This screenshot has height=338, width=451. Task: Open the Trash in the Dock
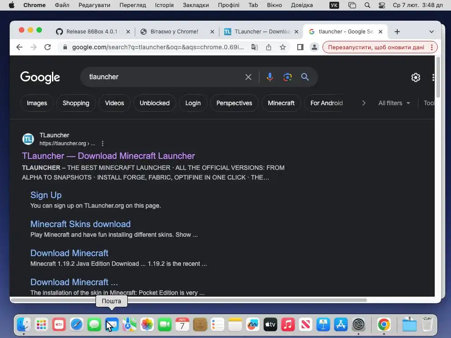tap(427, 325)
